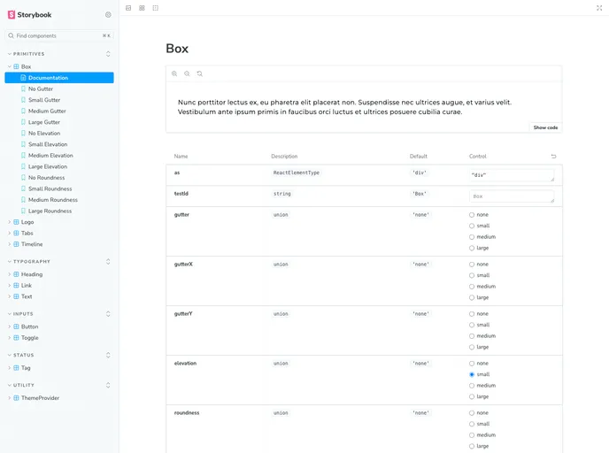Reset controls using the undo arrow icon
Viewport: 609px width, 453px height.
[554, 157]
